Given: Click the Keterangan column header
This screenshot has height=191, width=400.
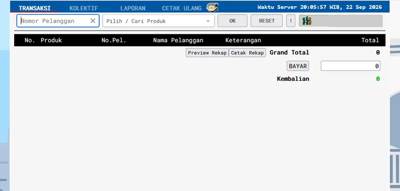Looking at the screenshot, I should (x=243, y=40).
